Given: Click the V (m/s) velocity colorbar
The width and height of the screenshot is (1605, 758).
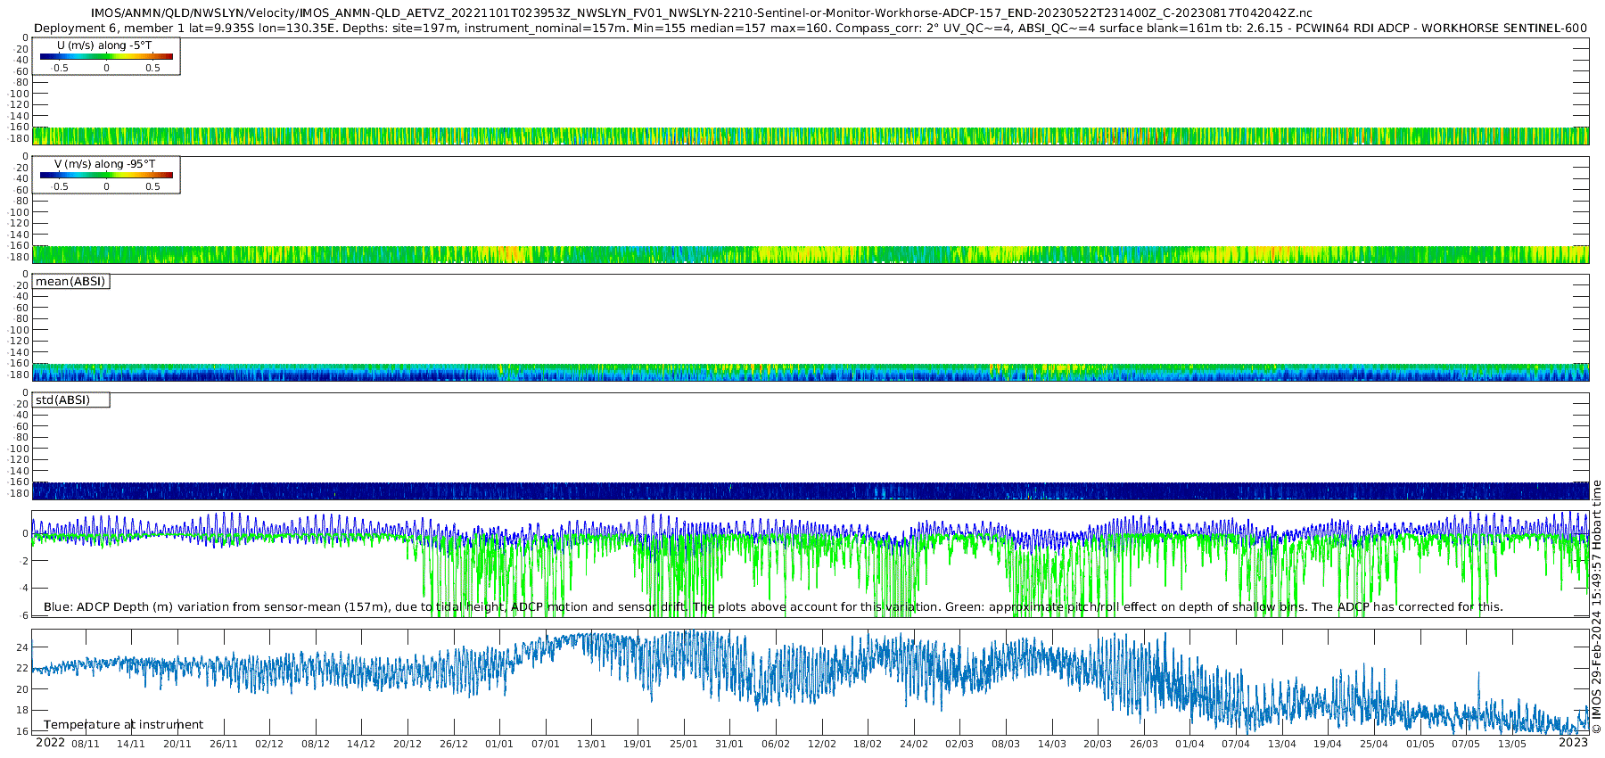Looking at the screenshot, I should 106,175.
